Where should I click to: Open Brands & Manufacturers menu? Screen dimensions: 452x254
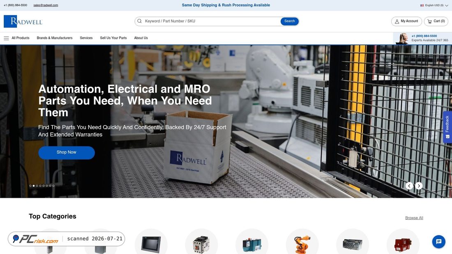click(55, 38)
